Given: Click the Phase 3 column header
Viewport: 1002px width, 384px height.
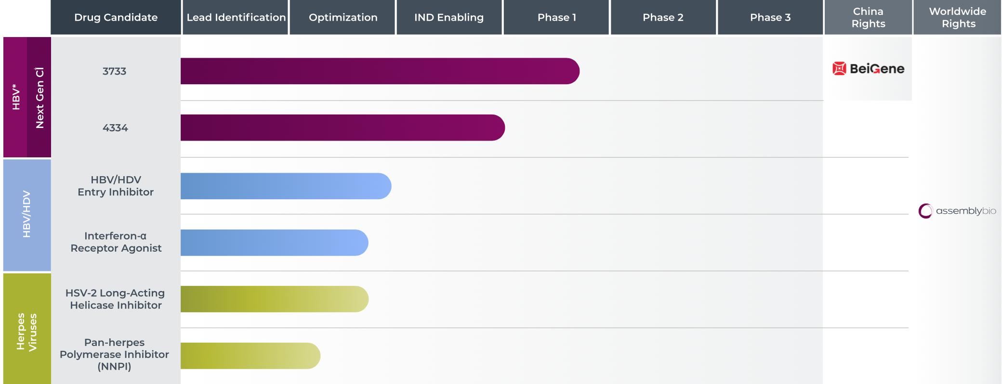Looking at the screenshot, I should click(770, 17).
